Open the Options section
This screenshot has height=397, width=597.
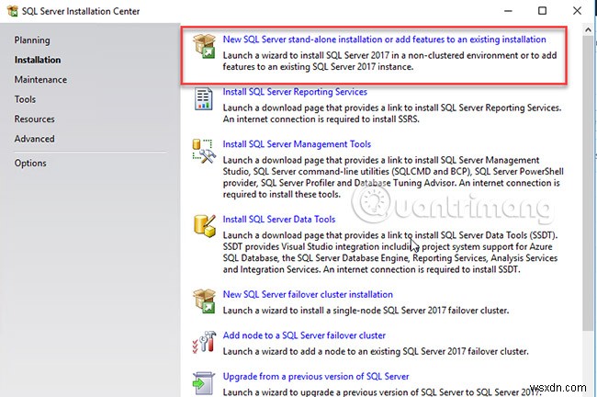(30, 163)
